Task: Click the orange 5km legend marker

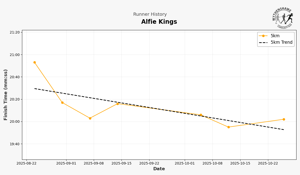Action: 263,36
